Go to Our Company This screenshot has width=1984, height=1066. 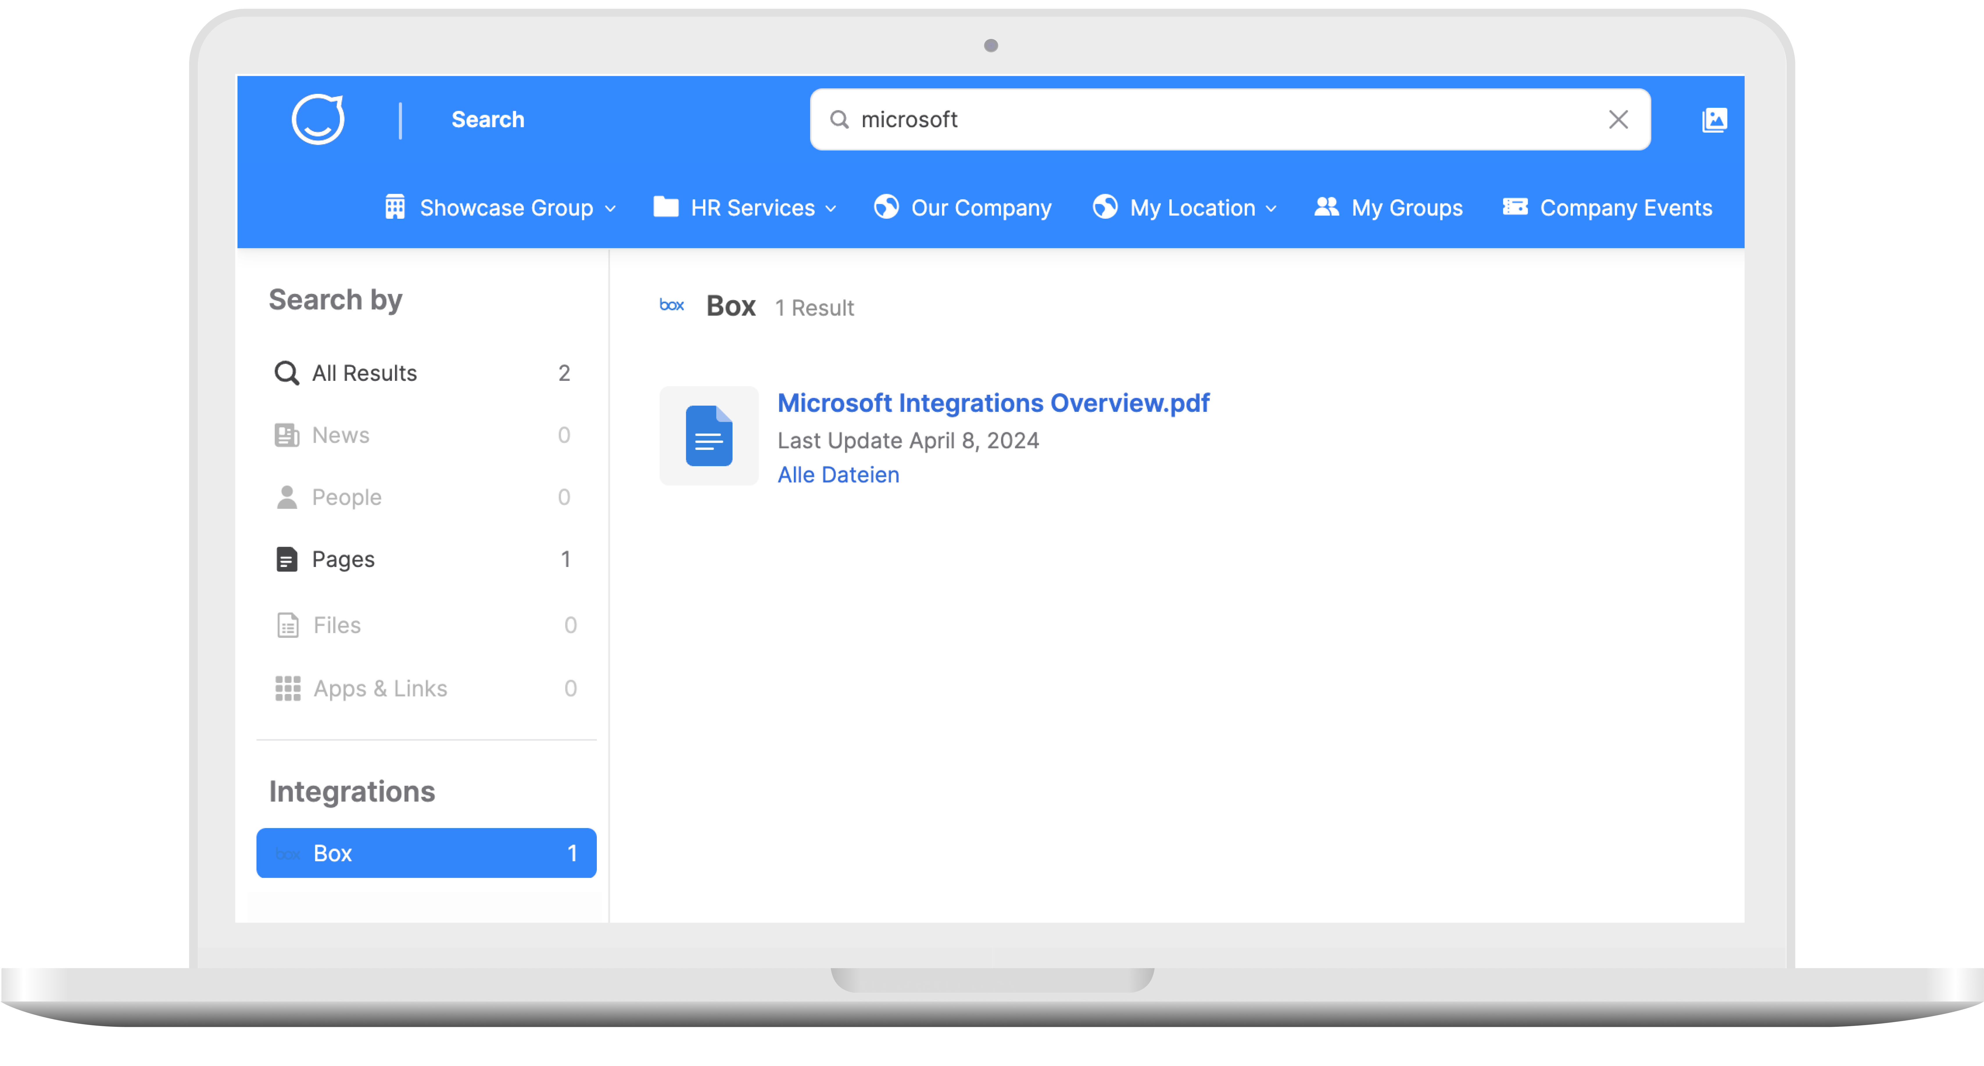pos(962,208)
